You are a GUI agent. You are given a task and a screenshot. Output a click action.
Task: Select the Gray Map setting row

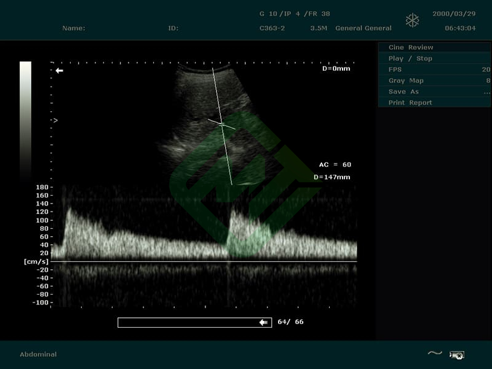435,81
